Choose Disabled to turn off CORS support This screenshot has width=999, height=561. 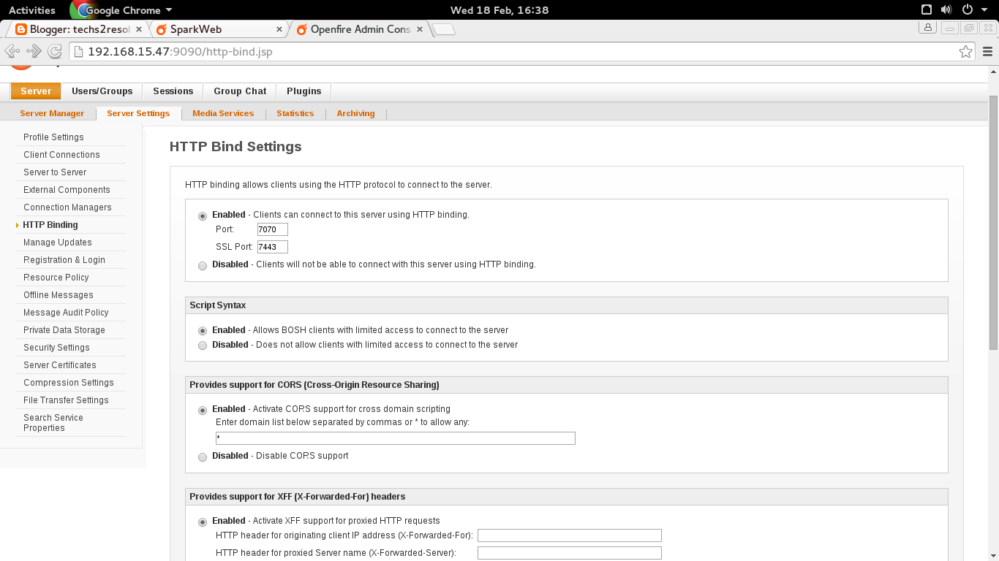click(203, 457)
